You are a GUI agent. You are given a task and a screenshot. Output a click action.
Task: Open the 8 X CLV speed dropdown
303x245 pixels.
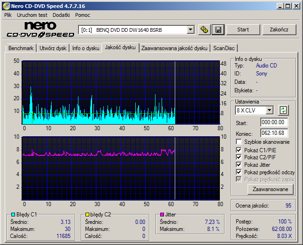coord(269,111)
